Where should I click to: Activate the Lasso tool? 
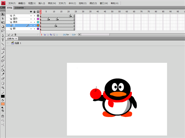3,31
